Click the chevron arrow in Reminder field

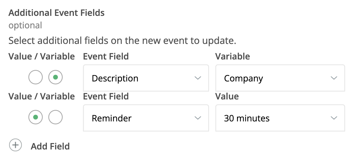(198, 118)
